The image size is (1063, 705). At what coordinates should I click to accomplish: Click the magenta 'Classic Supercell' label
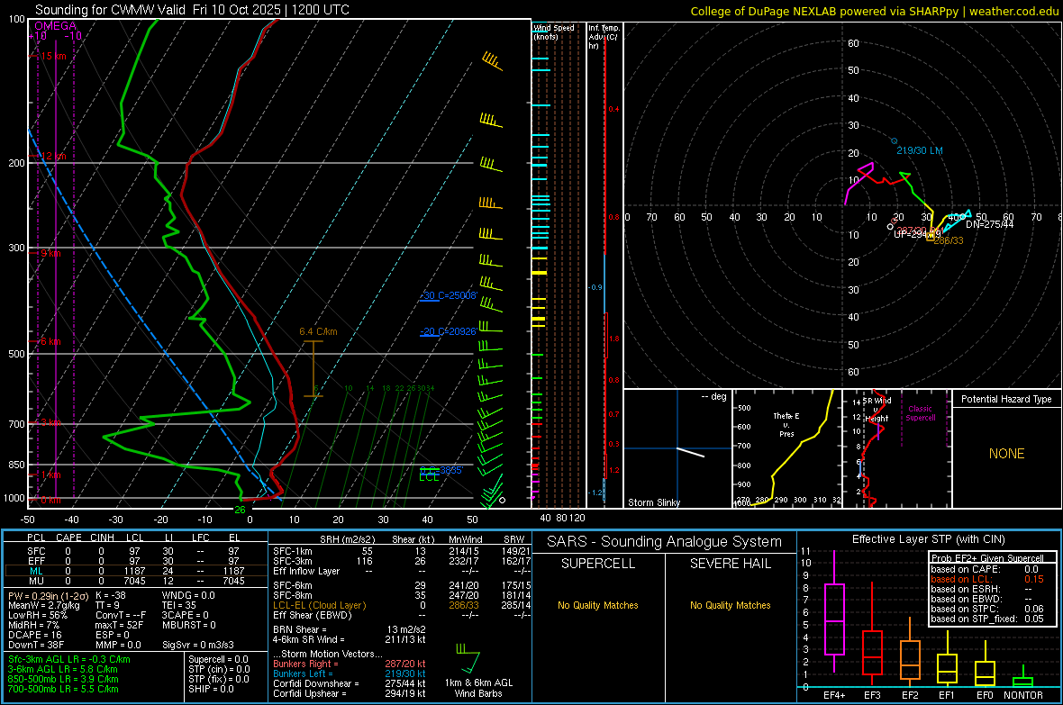pyautogui.click(x=921, y=413)
